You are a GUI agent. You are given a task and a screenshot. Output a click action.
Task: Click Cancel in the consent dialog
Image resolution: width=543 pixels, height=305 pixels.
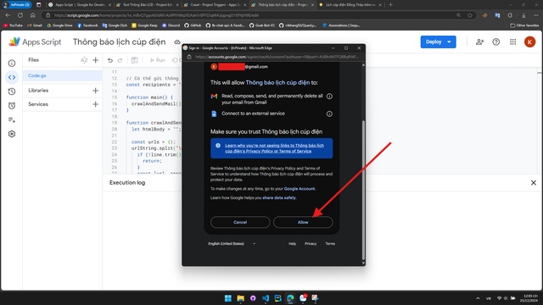point(240,222)
